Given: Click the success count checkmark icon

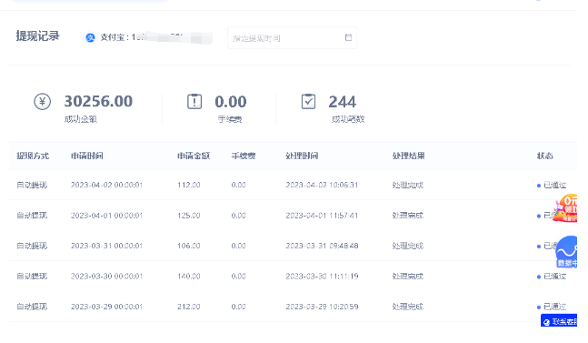Looking at the screenshot, I should pos(308,101).
